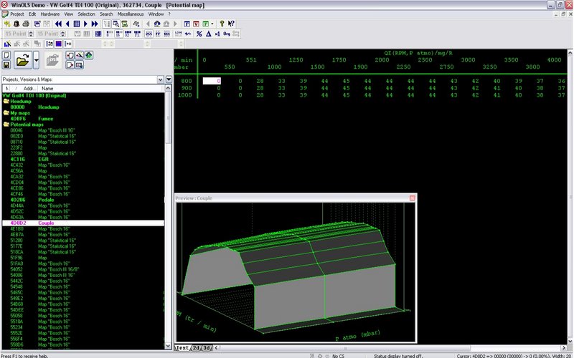The image size is (574, 358).
Task: Switch to the 3d tab
Action: click(x=207, y=348)
